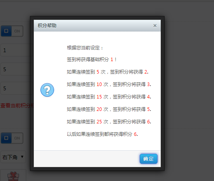Click the dropdown arrow beside 右下角
The image size is (214, 181).
click(22, 157)
